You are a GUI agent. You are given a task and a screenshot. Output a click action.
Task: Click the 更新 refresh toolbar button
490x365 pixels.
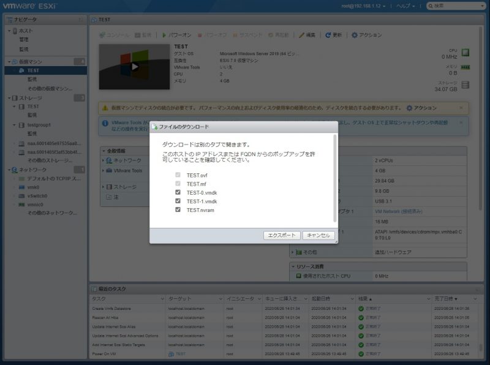(x=333, y=35)
